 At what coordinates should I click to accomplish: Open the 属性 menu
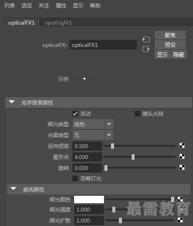tap(61, 6)
